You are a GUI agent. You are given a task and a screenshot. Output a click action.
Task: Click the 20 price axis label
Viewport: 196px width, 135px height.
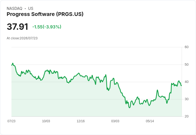click(186, 116)
